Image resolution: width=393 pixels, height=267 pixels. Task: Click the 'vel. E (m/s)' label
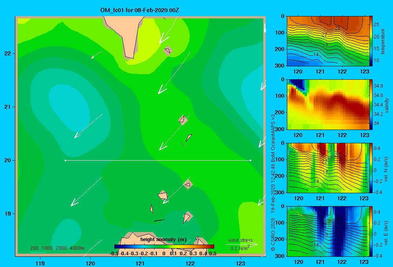(386, 232)
